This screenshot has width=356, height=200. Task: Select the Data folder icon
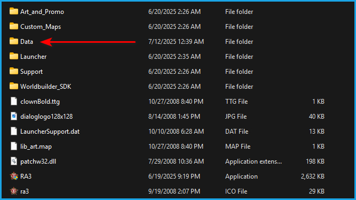(14, 41)
